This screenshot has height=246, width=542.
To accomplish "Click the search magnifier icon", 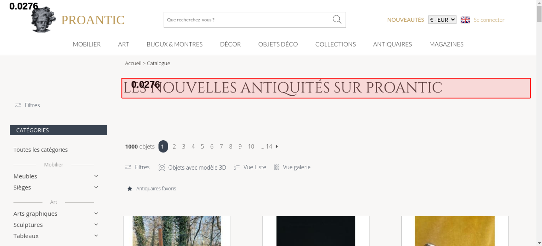I will tap(337, 20).
